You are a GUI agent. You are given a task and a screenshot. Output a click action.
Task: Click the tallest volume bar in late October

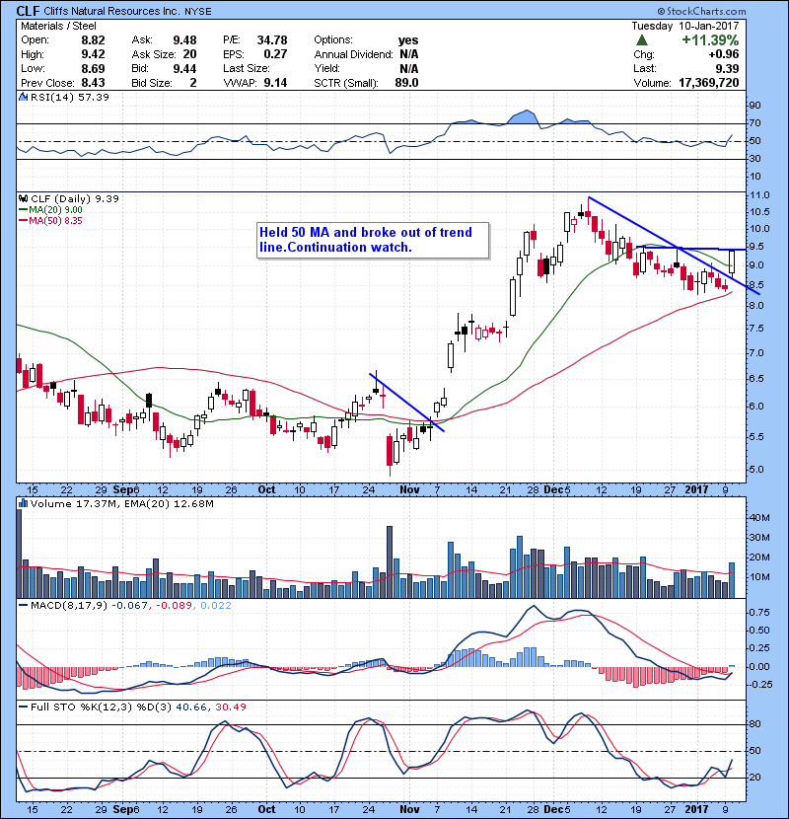tap(389, 562)
